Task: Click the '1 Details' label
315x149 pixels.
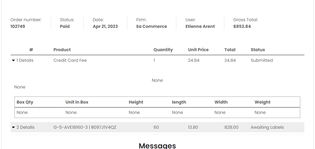Action: pos(25,60)
